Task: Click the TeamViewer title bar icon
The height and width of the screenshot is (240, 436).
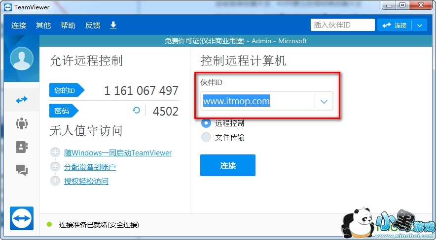Action: tap(8, 7)
